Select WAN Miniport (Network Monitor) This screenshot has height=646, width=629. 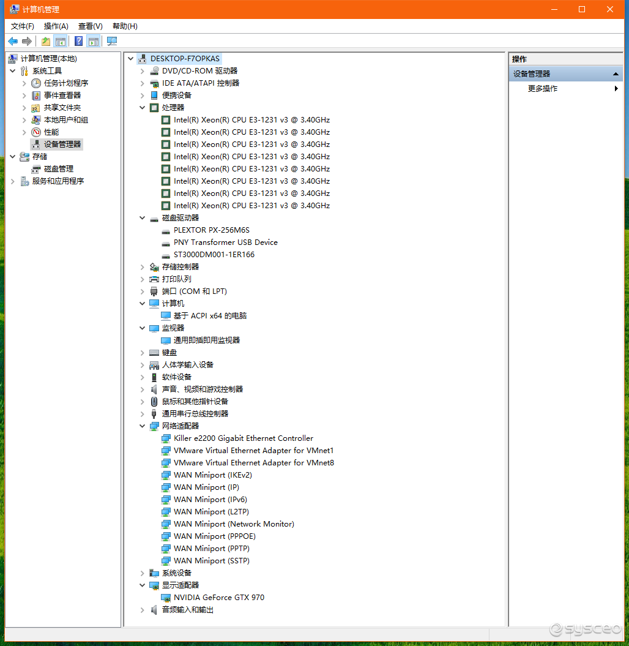click(234, 524)
